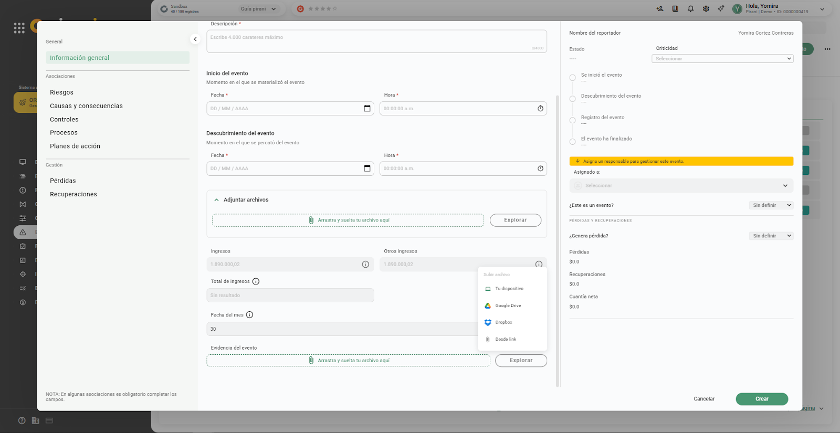Open notifications bell in top bar

[690, 9]
